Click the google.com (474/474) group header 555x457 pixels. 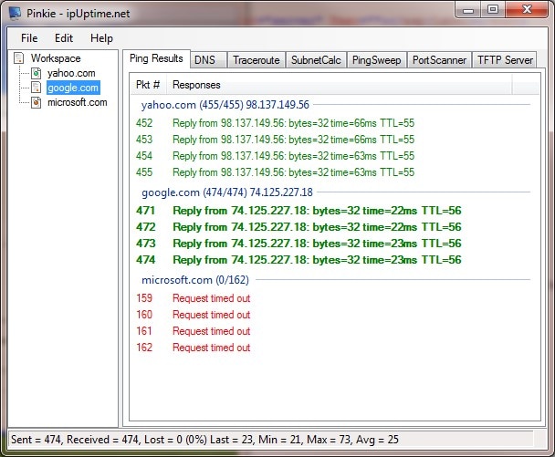(227, 192)
